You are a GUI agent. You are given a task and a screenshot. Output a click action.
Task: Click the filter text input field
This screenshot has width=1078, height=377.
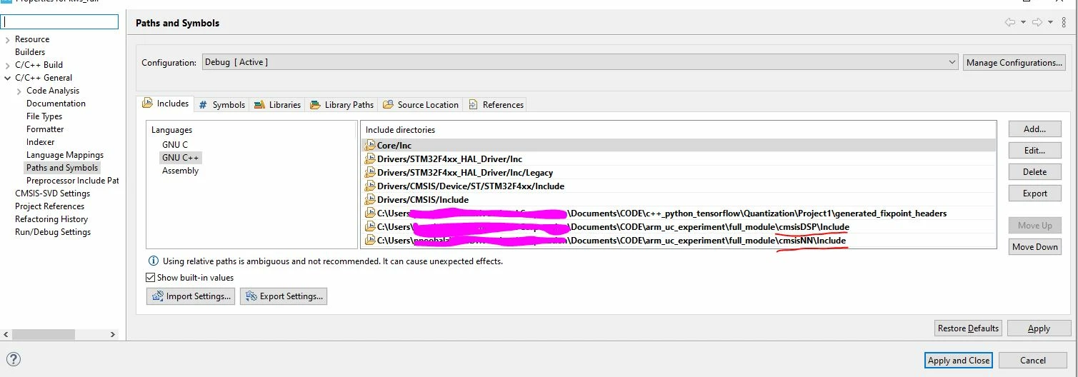coord(60,22)
